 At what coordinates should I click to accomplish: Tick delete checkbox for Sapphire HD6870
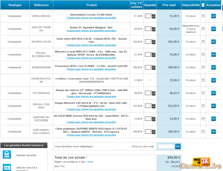click(x=203, y=132)
